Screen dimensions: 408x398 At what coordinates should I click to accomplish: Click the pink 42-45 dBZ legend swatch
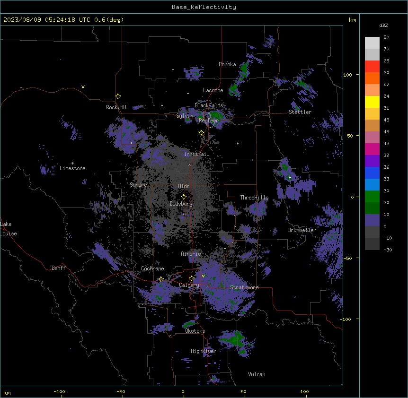tap(372, 138)
